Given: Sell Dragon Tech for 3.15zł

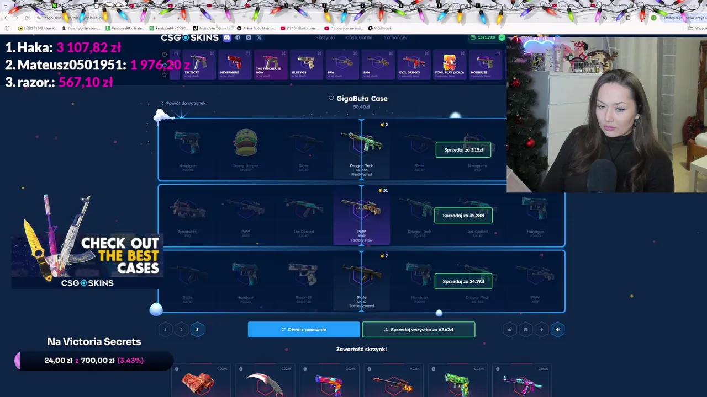Looking at the screenshot, I should coord(463,149).
